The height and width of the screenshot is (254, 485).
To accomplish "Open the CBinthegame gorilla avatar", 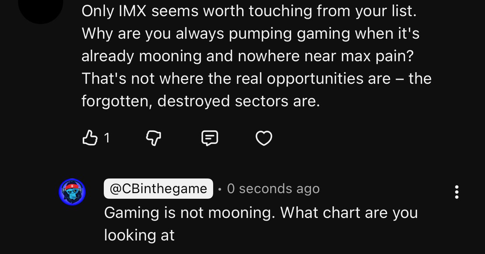I will pos(72,192).
